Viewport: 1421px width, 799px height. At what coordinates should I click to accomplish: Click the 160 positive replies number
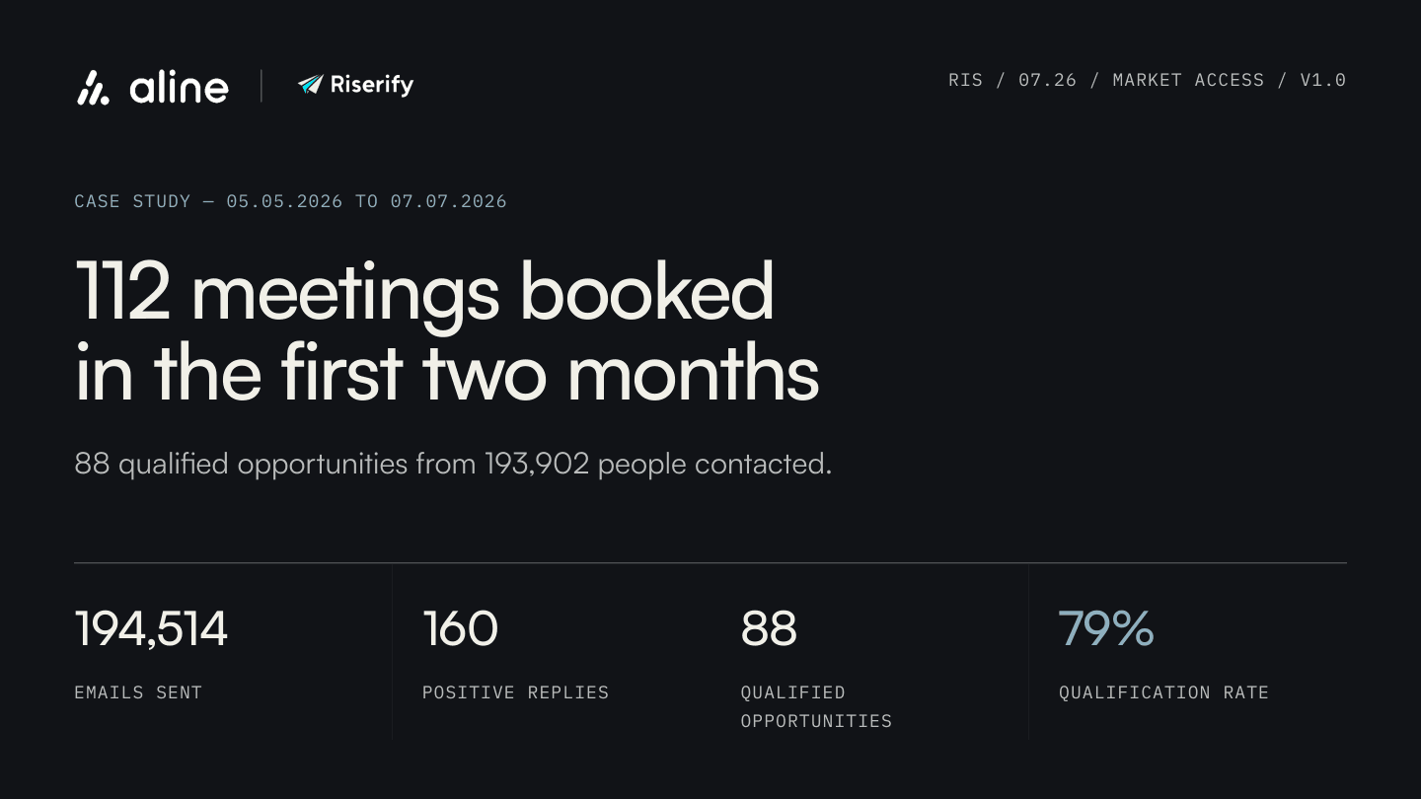tap(460, 629)
